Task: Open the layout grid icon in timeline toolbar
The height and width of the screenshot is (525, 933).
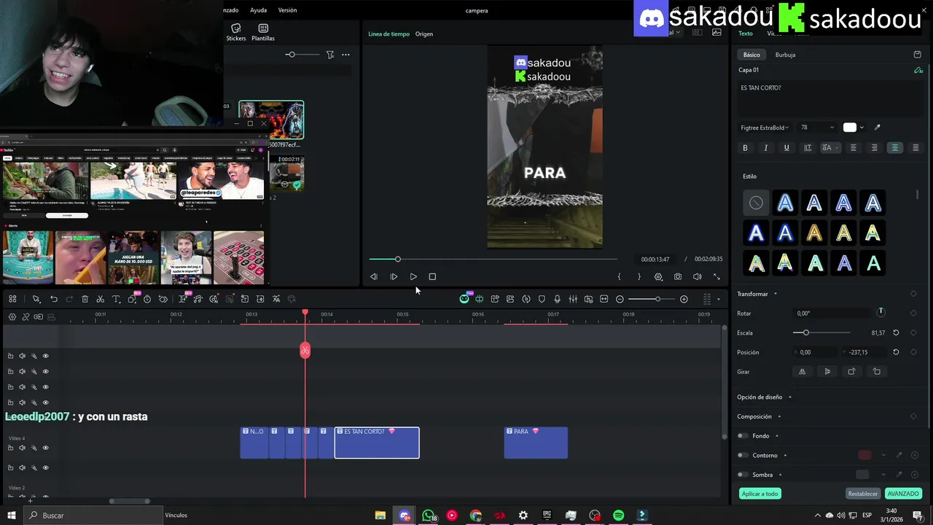Action: (12, 299)
